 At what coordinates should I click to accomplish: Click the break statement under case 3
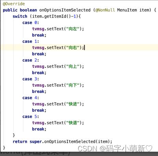[x=39, y=92]
